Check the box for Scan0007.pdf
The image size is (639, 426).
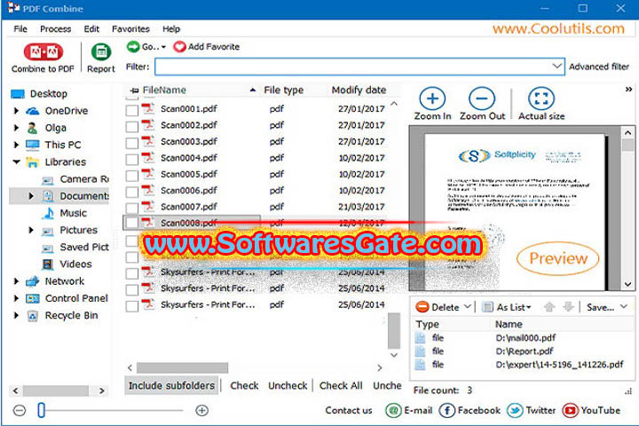pyautogui.click(x=131, y=208)
